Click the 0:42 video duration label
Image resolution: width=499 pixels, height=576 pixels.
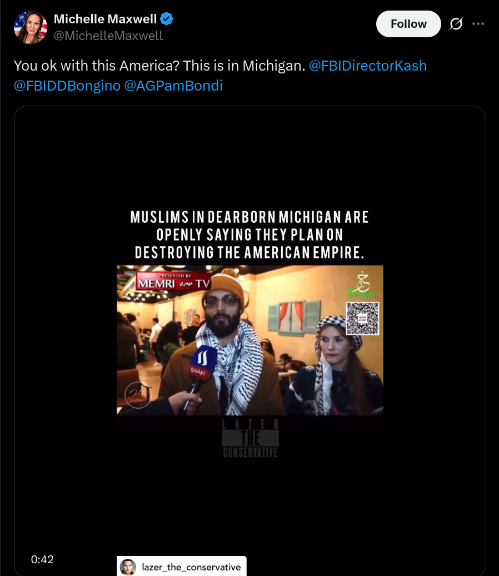tap(42, 559)
